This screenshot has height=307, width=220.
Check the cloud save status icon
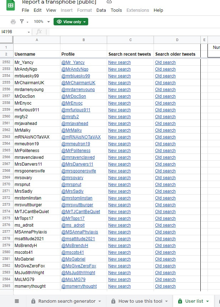point(109,2)
